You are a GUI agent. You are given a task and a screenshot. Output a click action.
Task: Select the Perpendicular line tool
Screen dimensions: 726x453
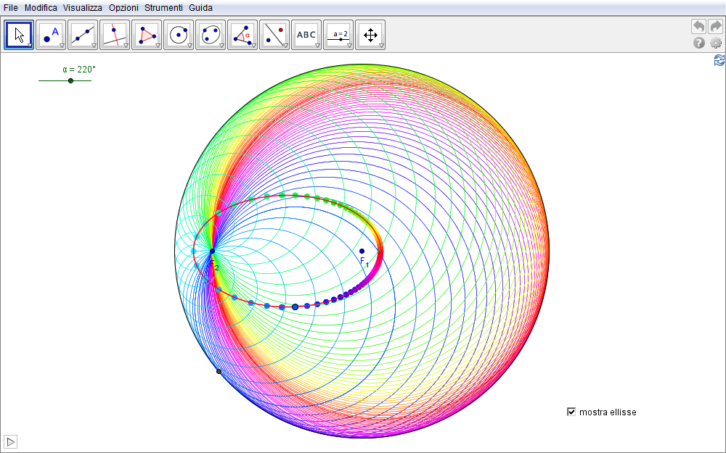pos(115,34)
